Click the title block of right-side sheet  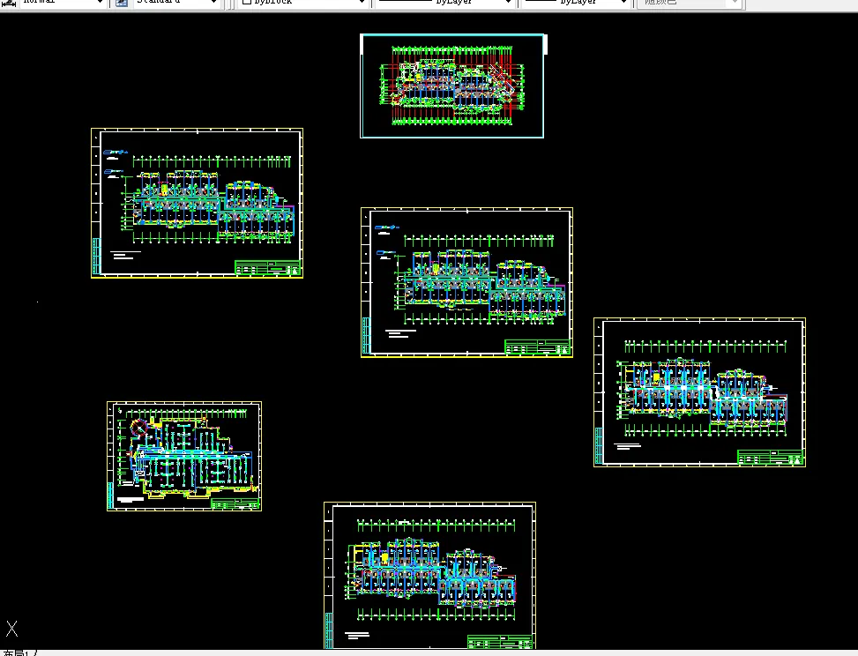pos(770,457)
